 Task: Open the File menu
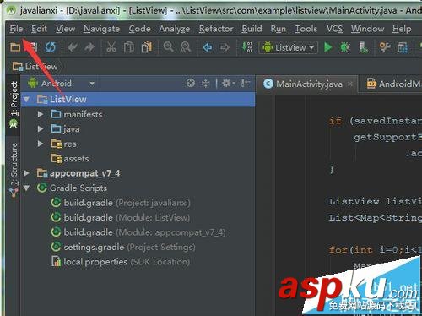coord(16,29)
